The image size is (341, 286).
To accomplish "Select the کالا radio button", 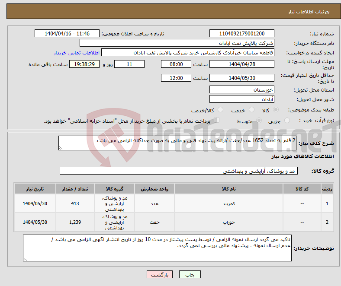I will (x=276, y=110).
